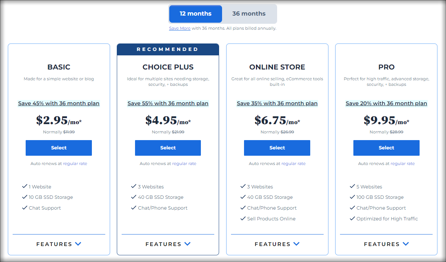
Task: Expand Features chevron under Basic plan
Action: click(x=78, y=244)
